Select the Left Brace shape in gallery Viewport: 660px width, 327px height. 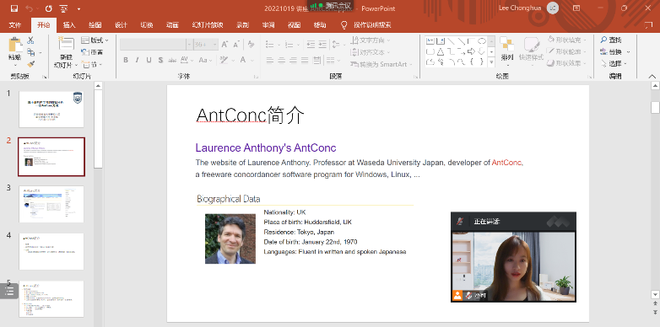[471, 62]
